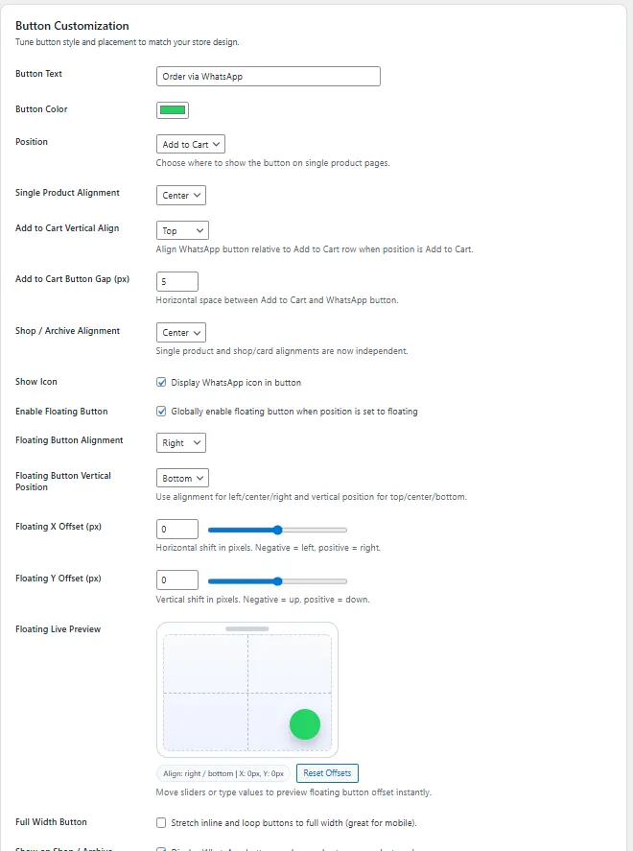Click the Add to Cart Button Gap field
This screenshot has height=851, width=633.
[177, 281]
